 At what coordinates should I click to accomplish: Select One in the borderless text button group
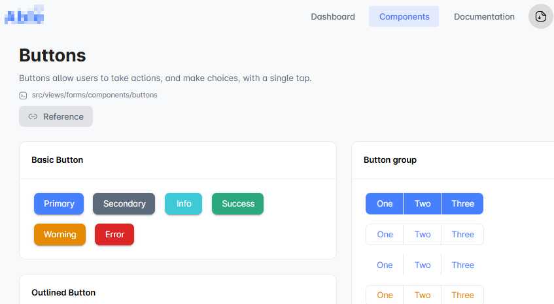[385, 265]
